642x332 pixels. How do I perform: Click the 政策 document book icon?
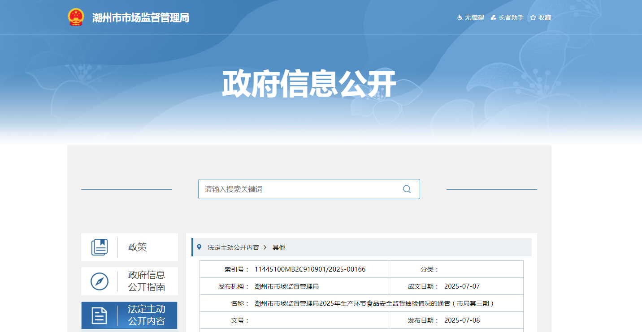[x=100, y=247]
